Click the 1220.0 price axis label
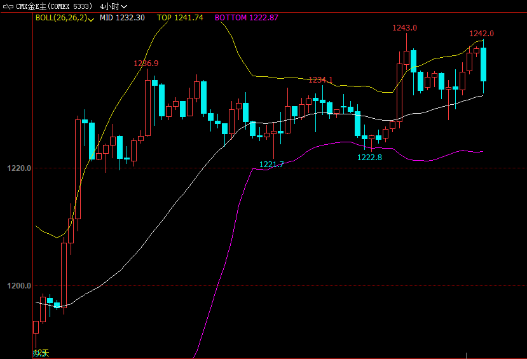Image resolution: width=527 pixels, height=359 pixels. point(19,168)
